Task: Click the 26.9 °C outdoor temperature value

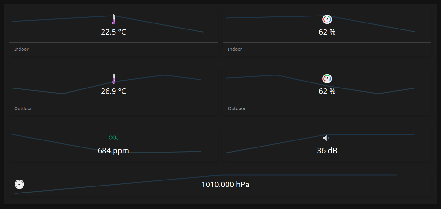Action: point(113,91)
